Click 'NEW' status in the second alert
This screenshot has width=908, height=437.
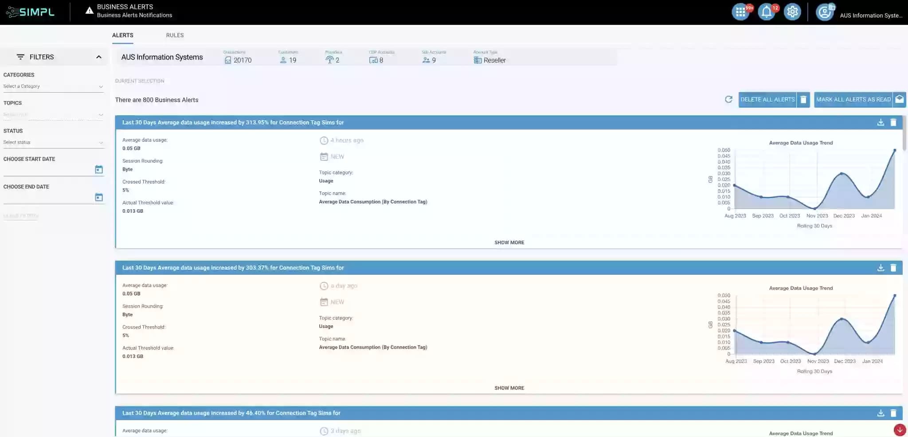coord(337,302)
